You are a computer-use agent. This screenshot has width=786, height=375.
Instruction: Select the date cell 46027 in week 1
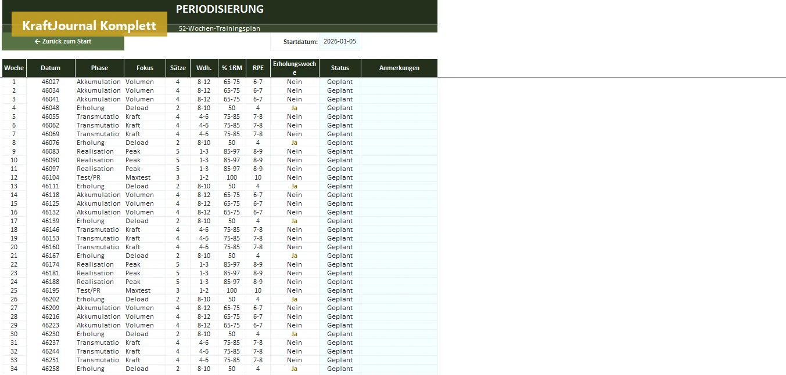(x=51, y=82)
